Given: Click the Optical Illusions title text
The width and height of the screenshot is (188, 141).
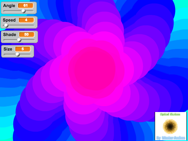Looking at the screenshot, I should point(170,114).
